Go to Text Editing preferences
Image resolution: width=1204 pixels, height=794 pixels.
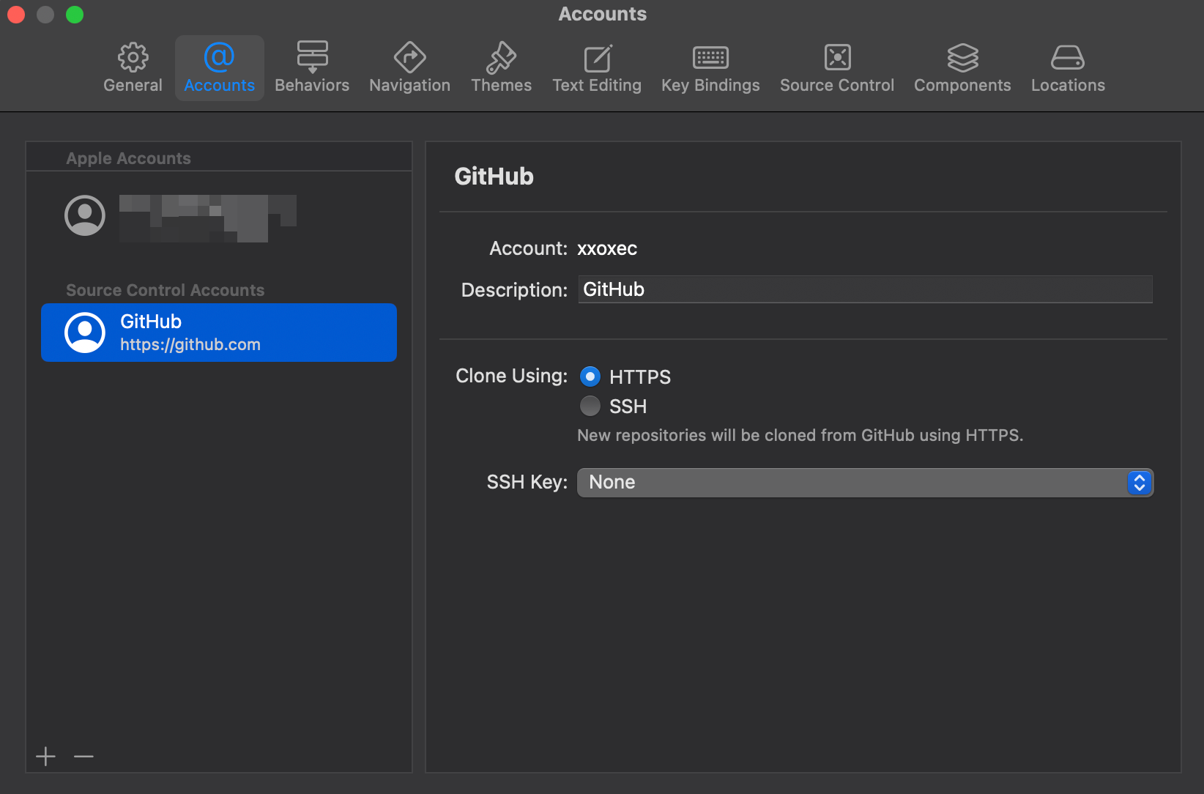(x=597, y=68)
